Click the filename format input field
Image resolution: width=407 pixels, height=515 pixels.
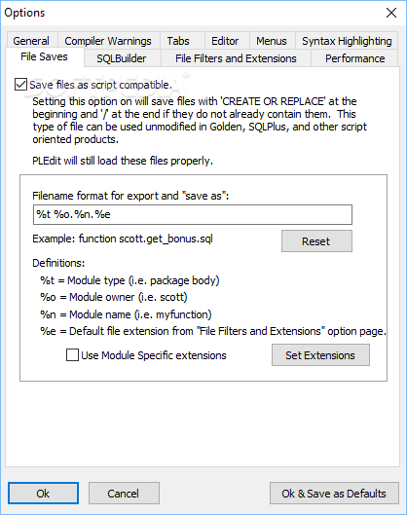pos(193,215)
